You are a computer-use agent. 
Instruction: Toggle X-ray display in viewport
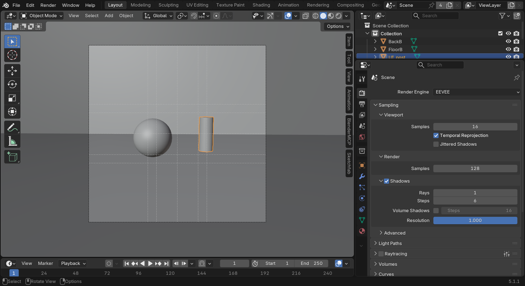(306, 16)
